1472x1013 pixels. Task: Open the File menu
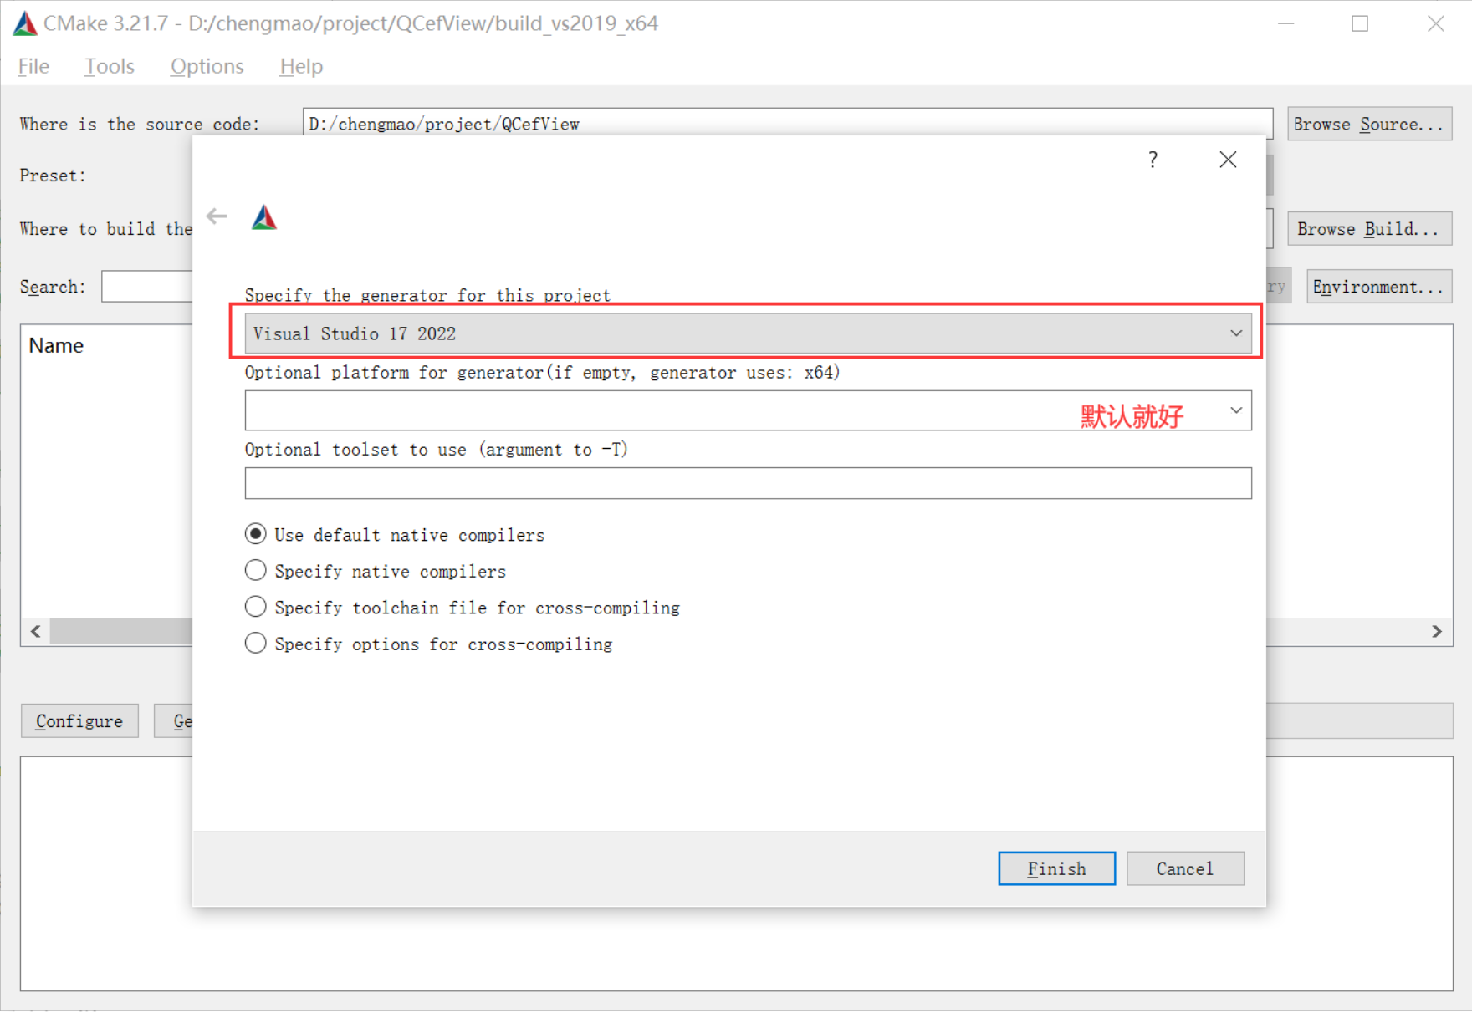[33, 66]
